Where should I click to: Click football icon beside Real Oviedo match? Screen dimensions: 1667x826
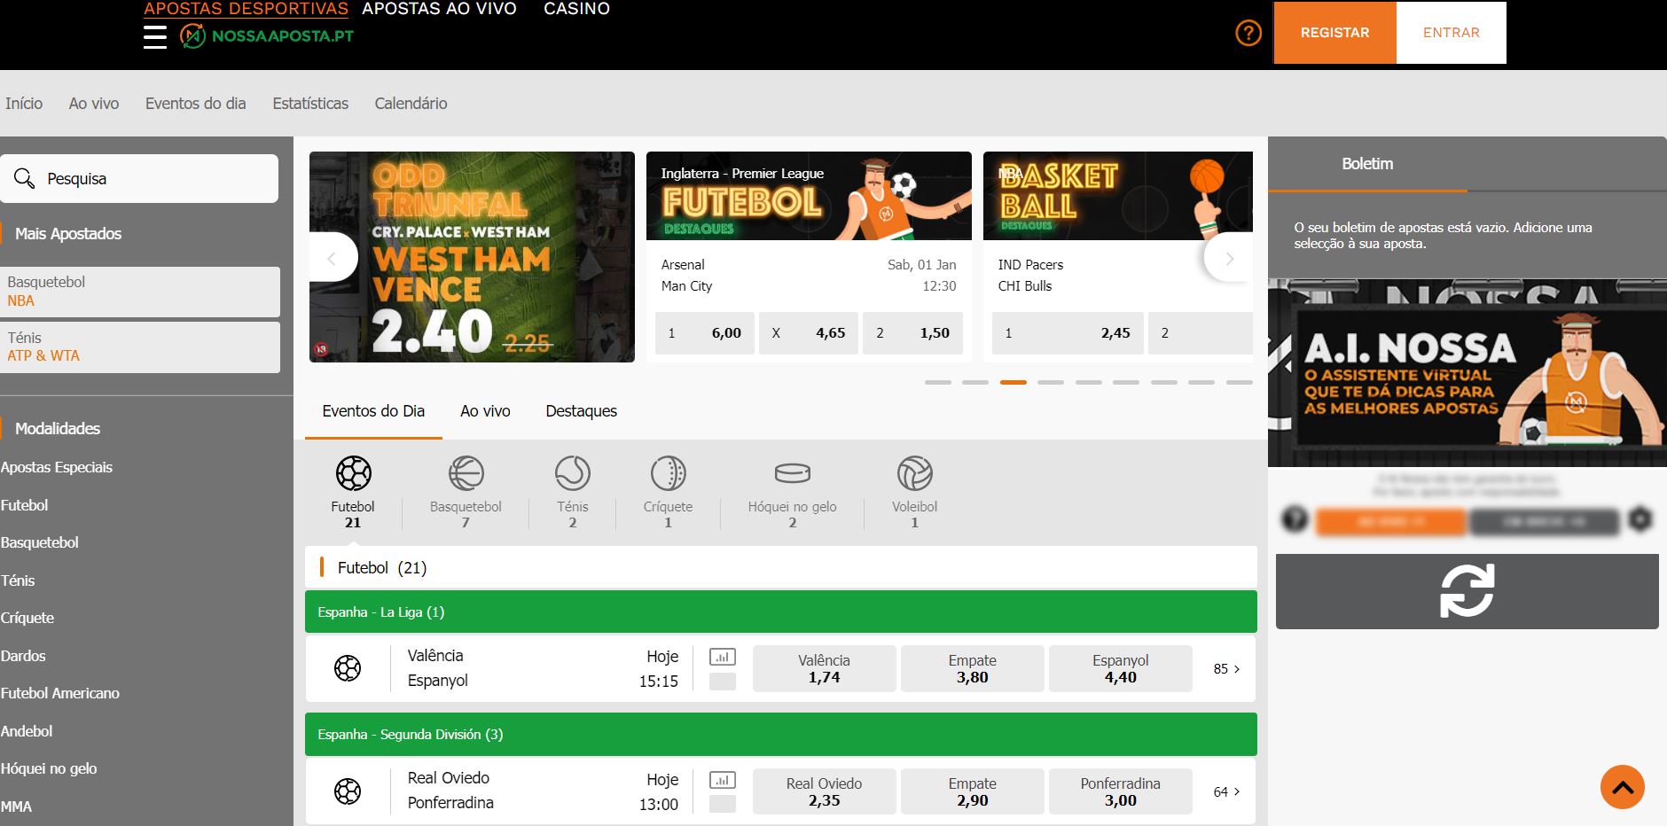(x=348, y=791)
